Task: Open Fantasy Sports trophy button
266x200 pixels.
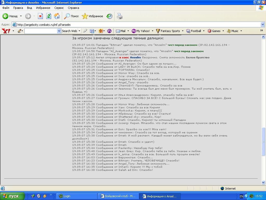Action: [168, 31]
